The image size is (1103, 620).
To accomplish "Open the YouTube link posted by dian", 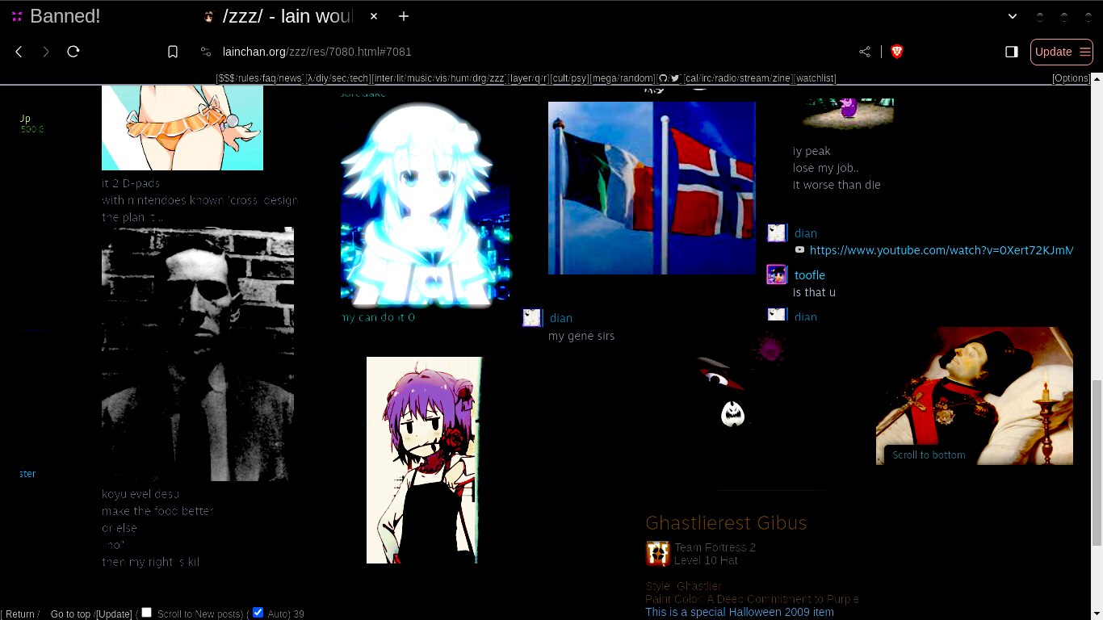I will tap(941, 250).
